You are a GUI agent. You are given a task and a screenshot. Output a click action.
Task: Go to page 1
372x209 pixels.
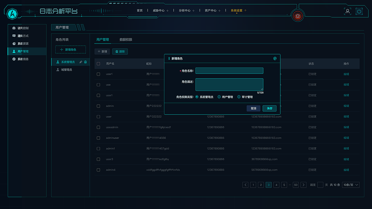point(253,185)
